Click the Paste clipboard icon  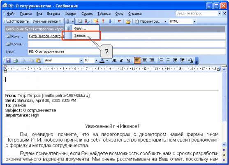tap(38, 60)
